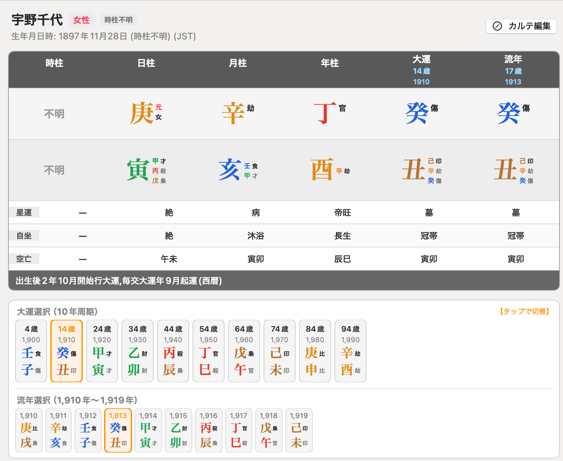The image size is (563, 461).
Task: Click the 流年 17歳 1913 column header
Action: pos(513,70)
